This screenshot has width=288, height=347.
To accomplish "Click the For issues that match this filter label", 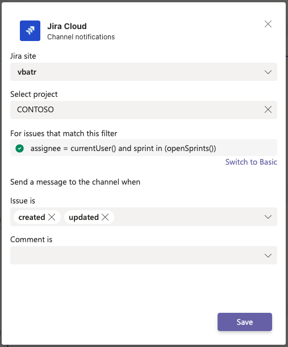I will 64,133.
